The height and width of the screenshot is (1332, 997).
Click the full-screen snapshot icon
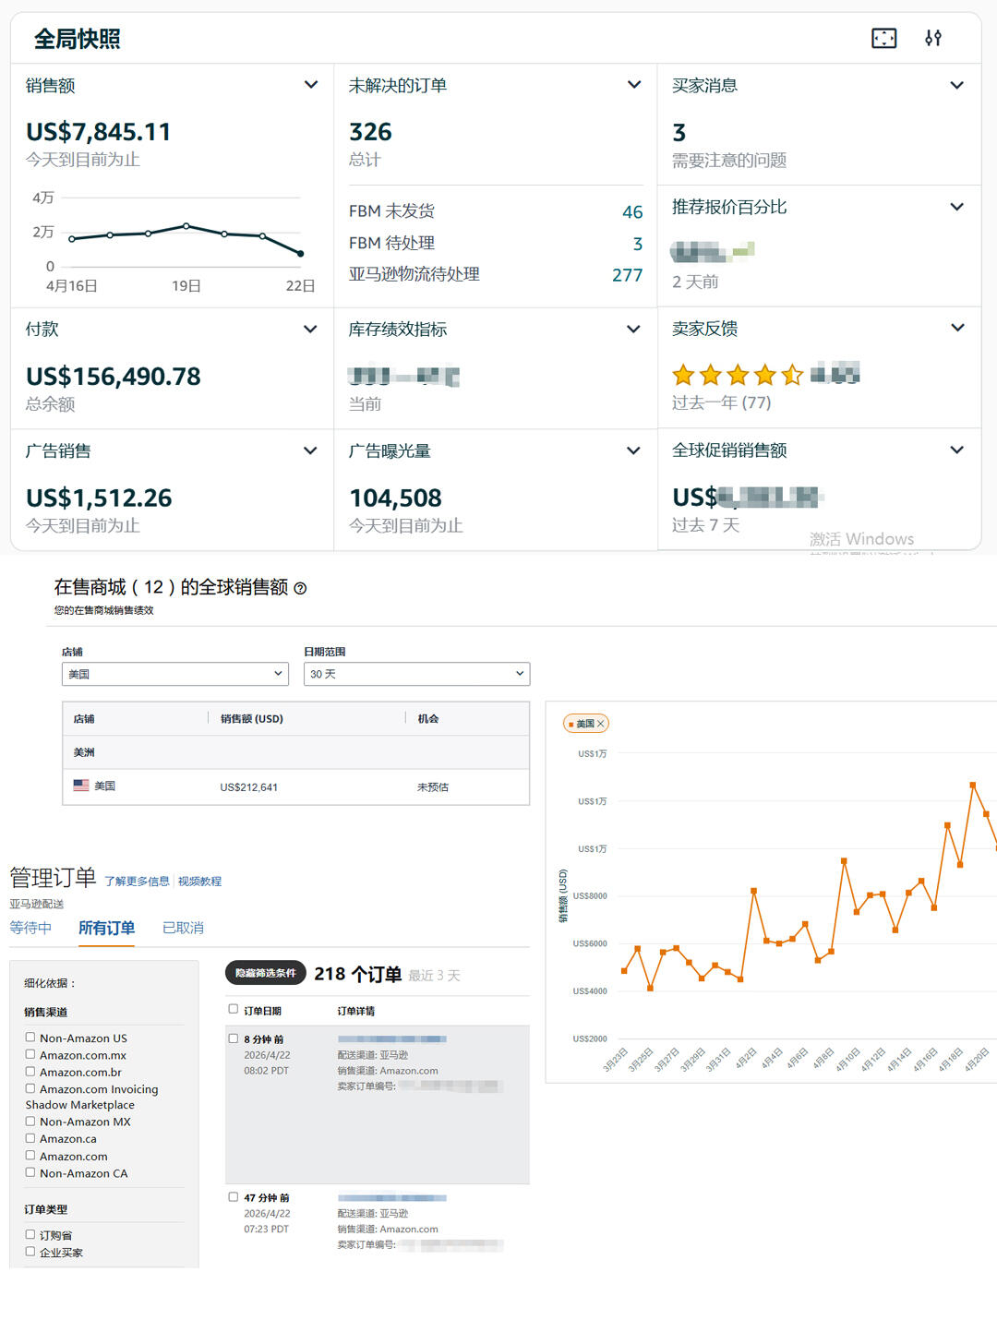[883, 38]
